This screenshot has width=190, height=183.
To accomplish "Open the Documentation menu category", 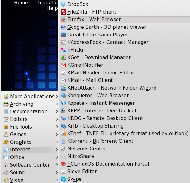I will point(30,112).
